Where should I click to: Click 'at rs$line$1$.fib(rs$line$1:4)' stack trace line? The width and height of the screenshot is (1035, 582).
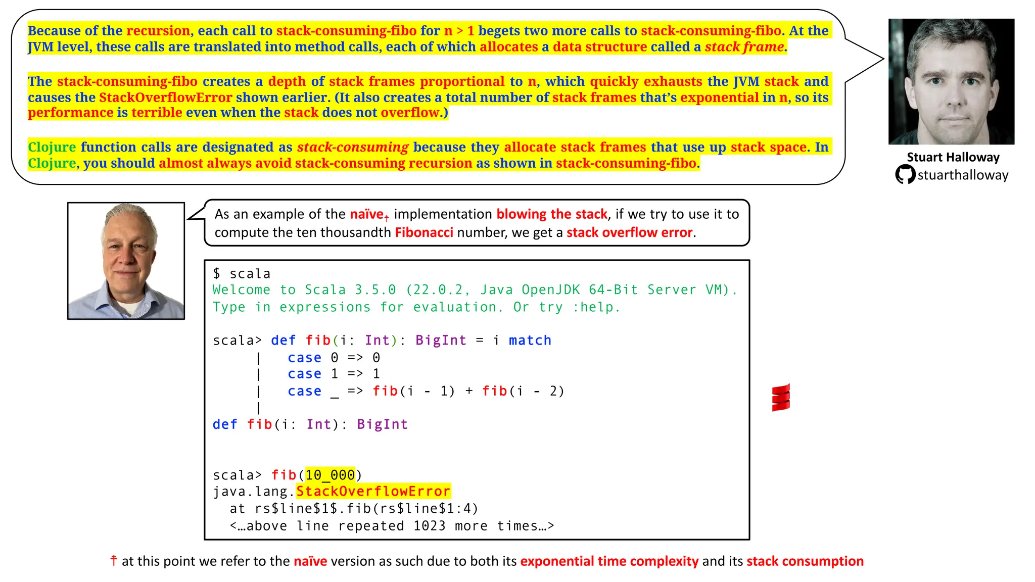pos(354,509)
